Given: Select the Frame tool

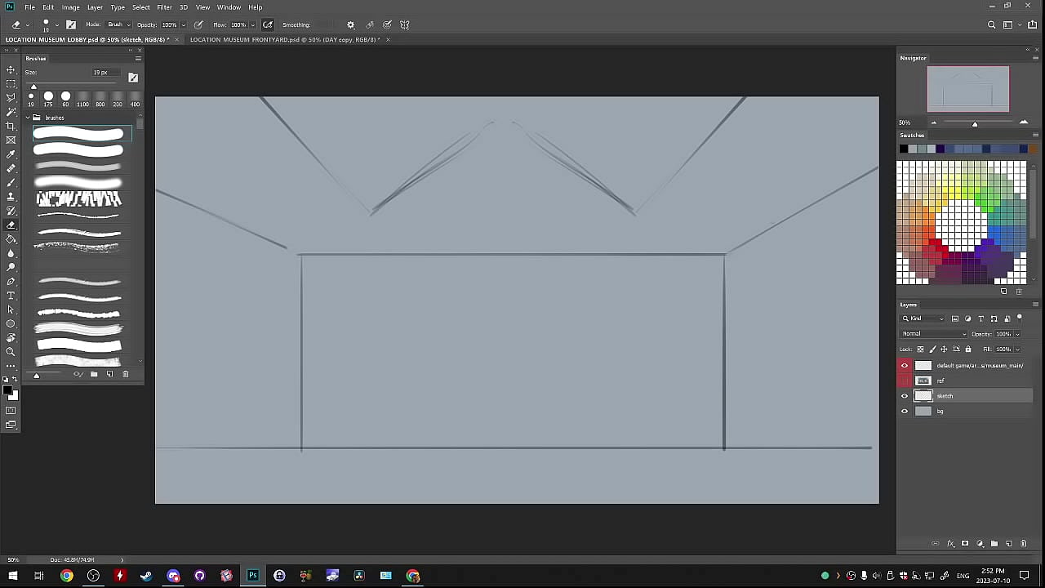Looking at the screenshot, I should pyautogui.click(x=11, y=140).
